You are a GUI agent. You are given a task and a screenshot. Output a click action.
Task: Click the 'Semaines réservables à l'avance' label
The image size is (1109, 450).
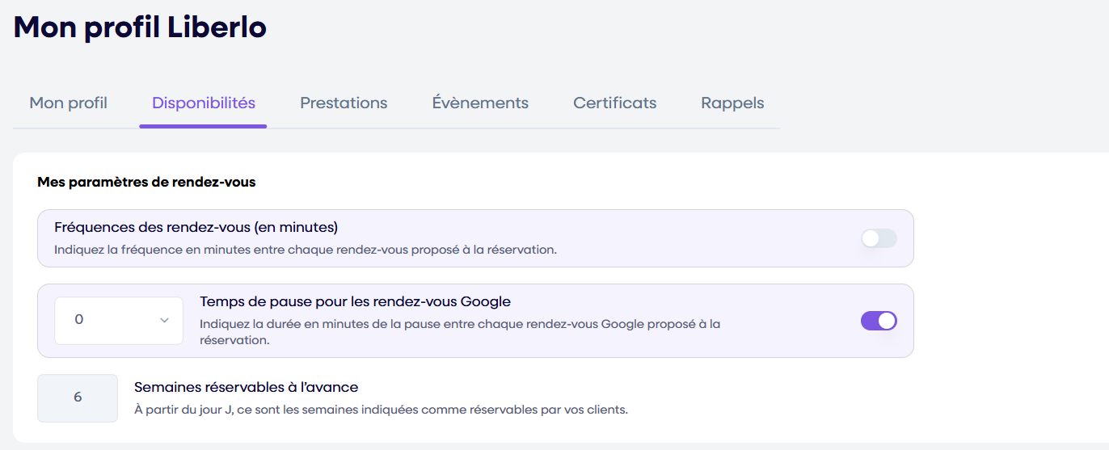(x=246, y=387)
